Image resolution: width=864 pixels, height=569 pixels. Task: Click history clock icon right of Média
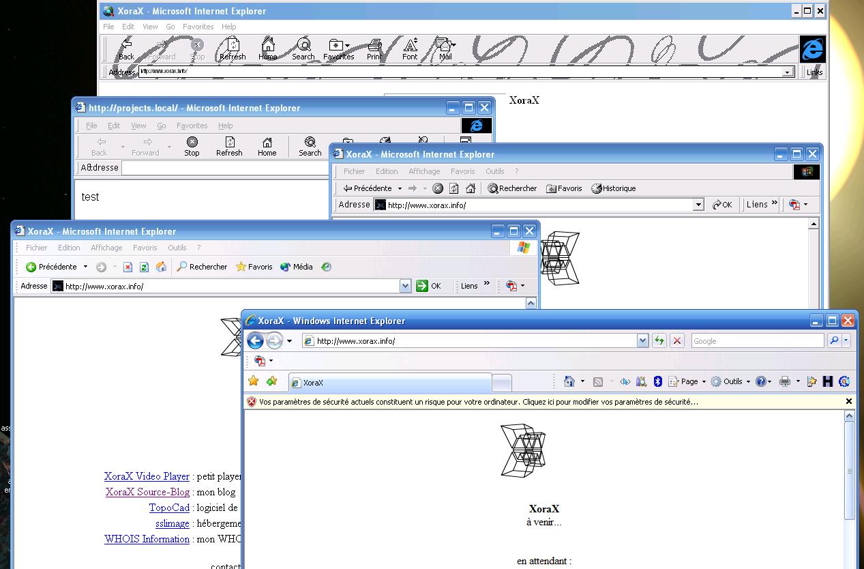[327, 267]
